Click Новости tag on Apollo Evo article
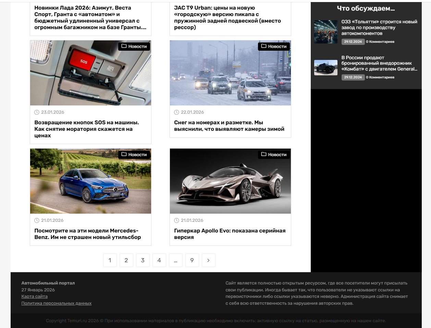 pos(274,154)
